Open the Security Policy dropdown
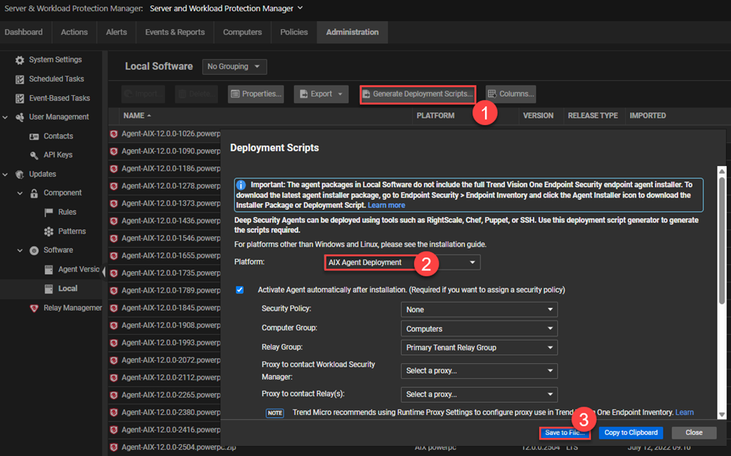This screenshot has width=731, height=456. 479,310
